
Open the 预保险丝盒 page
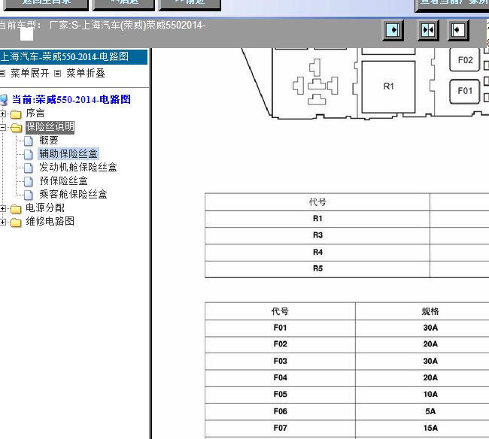(64, 180)
